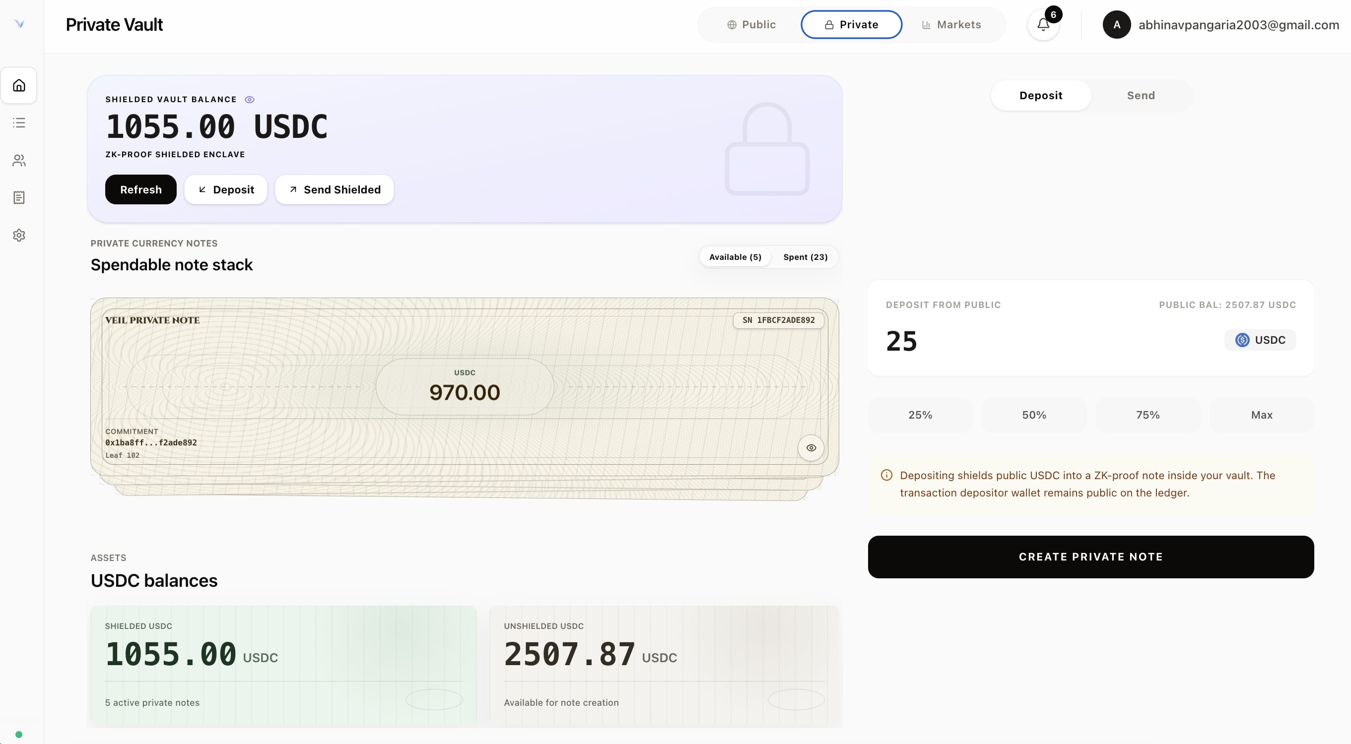The image size is (1351, 744).
Task: Click Deposit button in vault card
Action: (x=225, y=189)
